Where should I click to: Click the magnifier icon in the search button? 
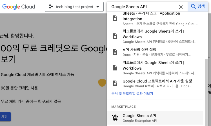point(193,6)
